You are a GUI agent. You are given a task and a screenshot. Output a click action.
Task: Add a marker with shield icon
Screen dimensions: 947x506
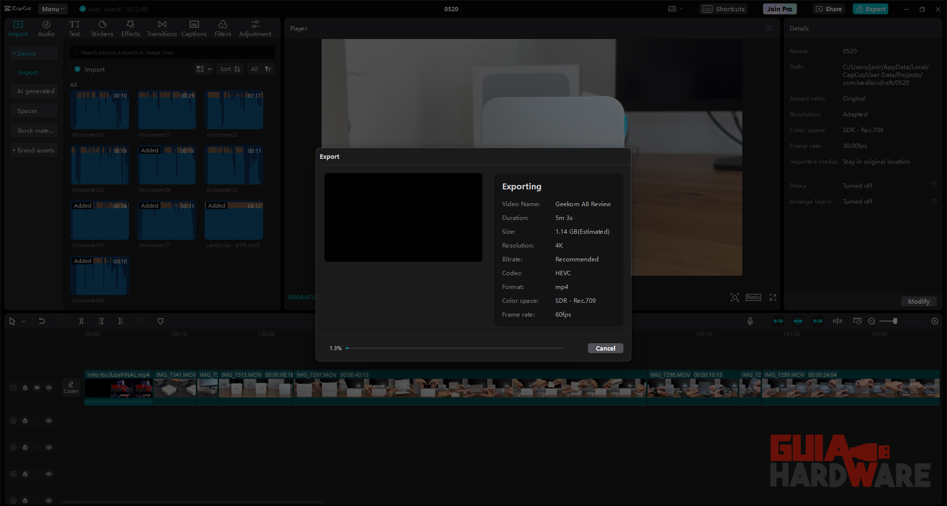click(160, 321)
